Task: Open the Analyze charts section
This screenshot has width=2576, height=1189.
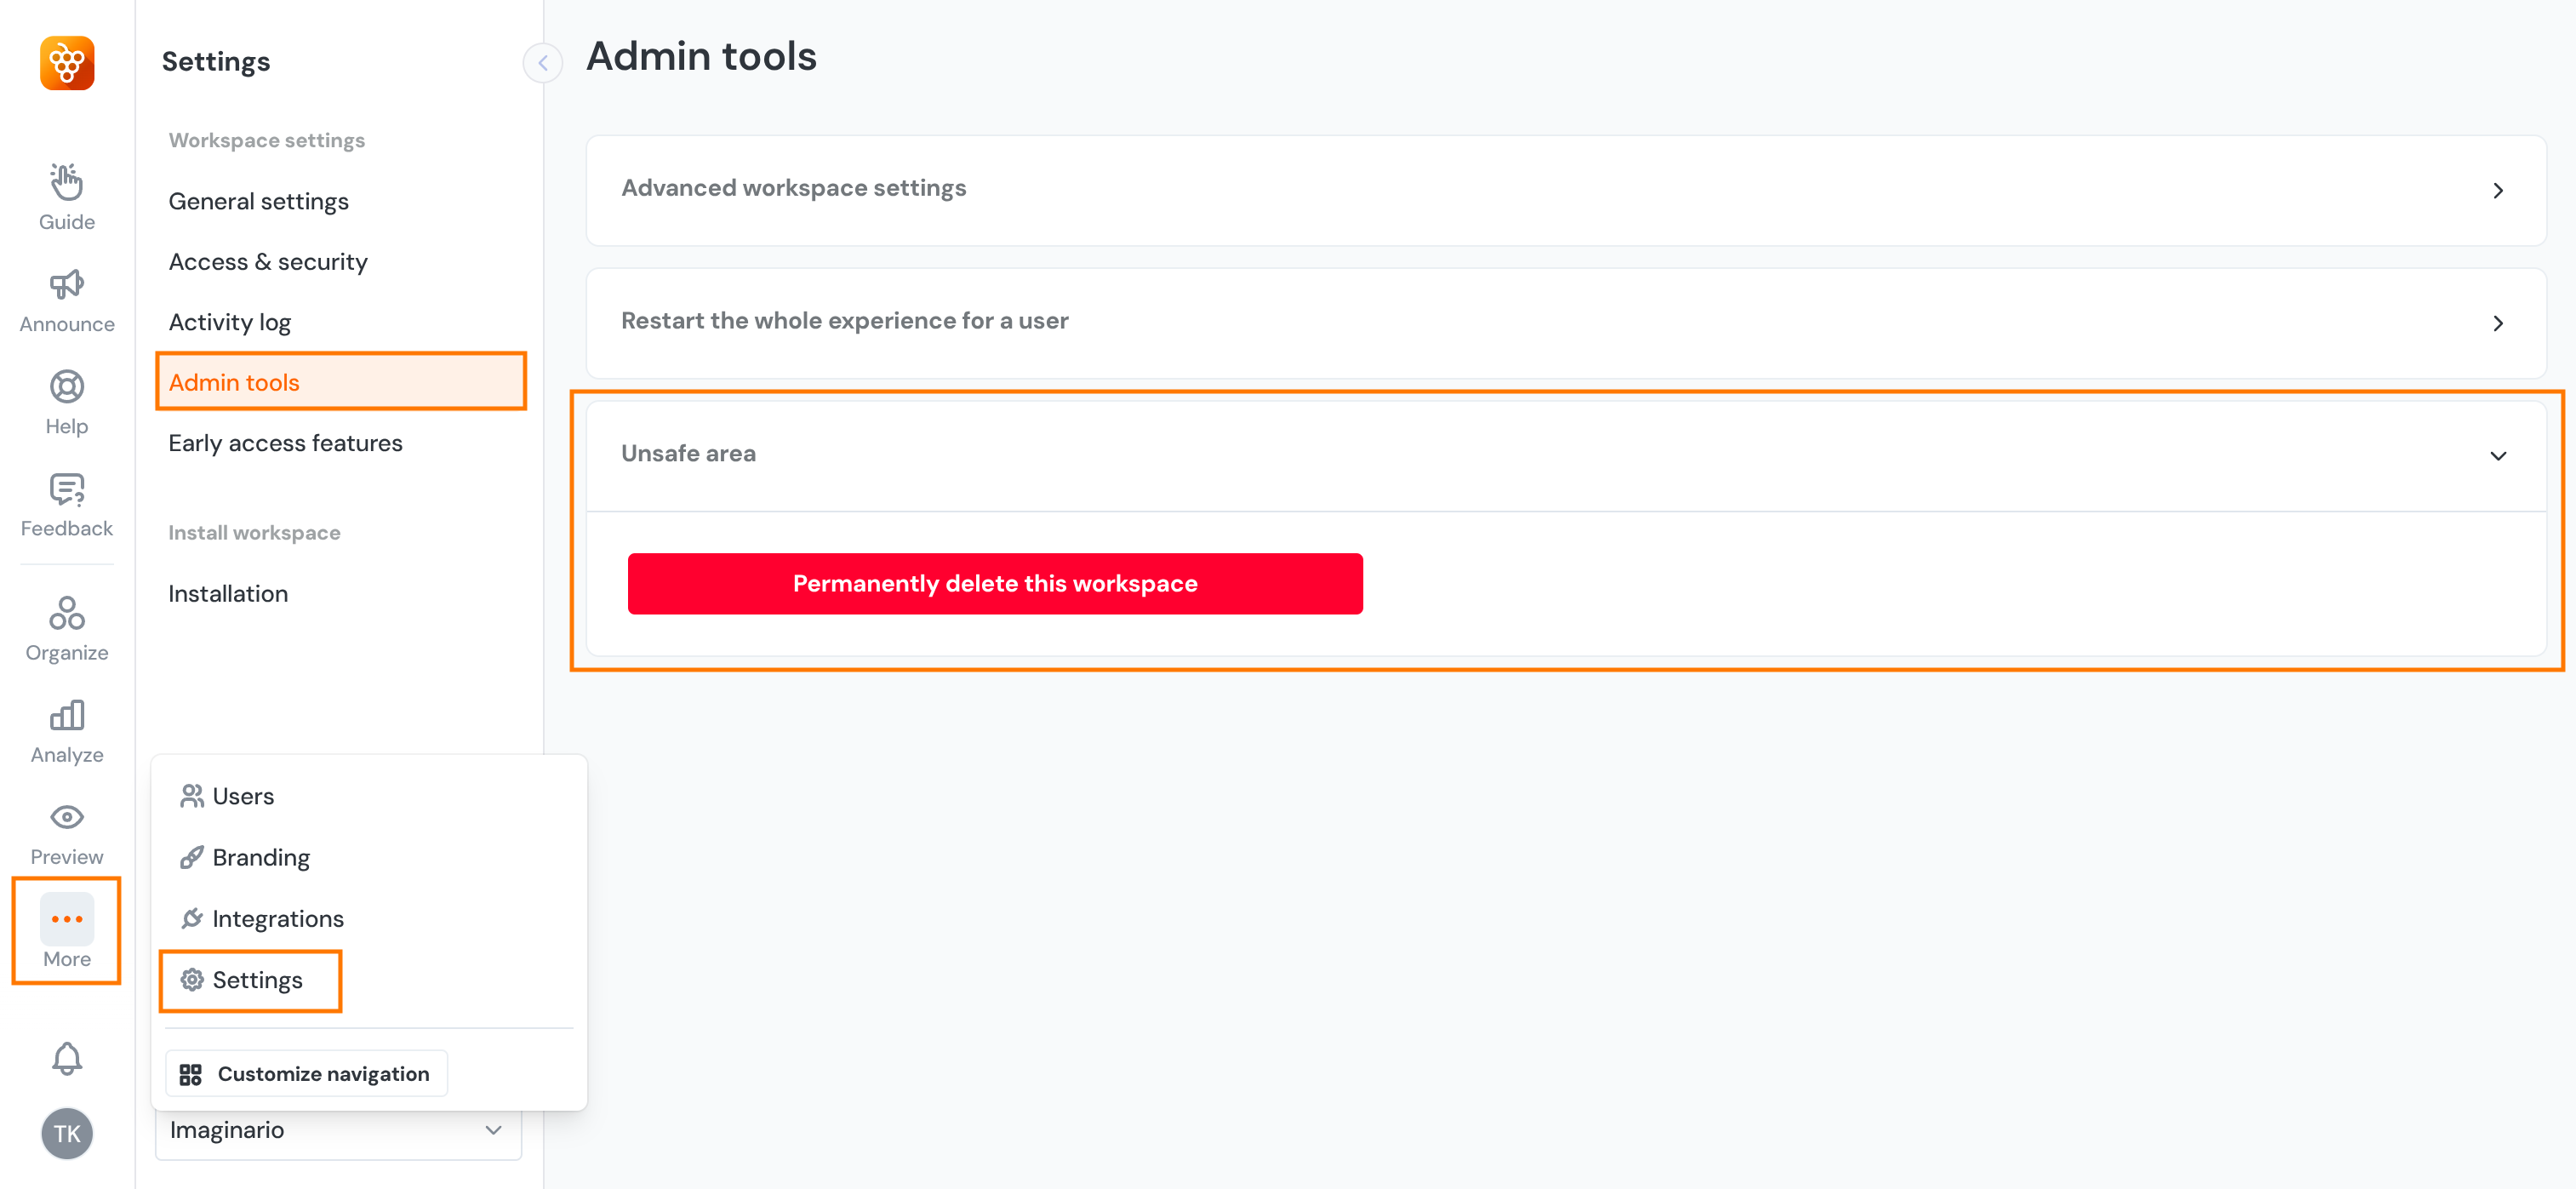Action: [67, 731]
